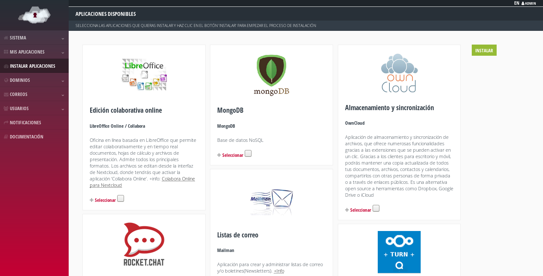Image resolution: width=543 pixels, height=276 pixels.
Task: Check the OwnCloud select checkbox
Action: pos(376,208)
